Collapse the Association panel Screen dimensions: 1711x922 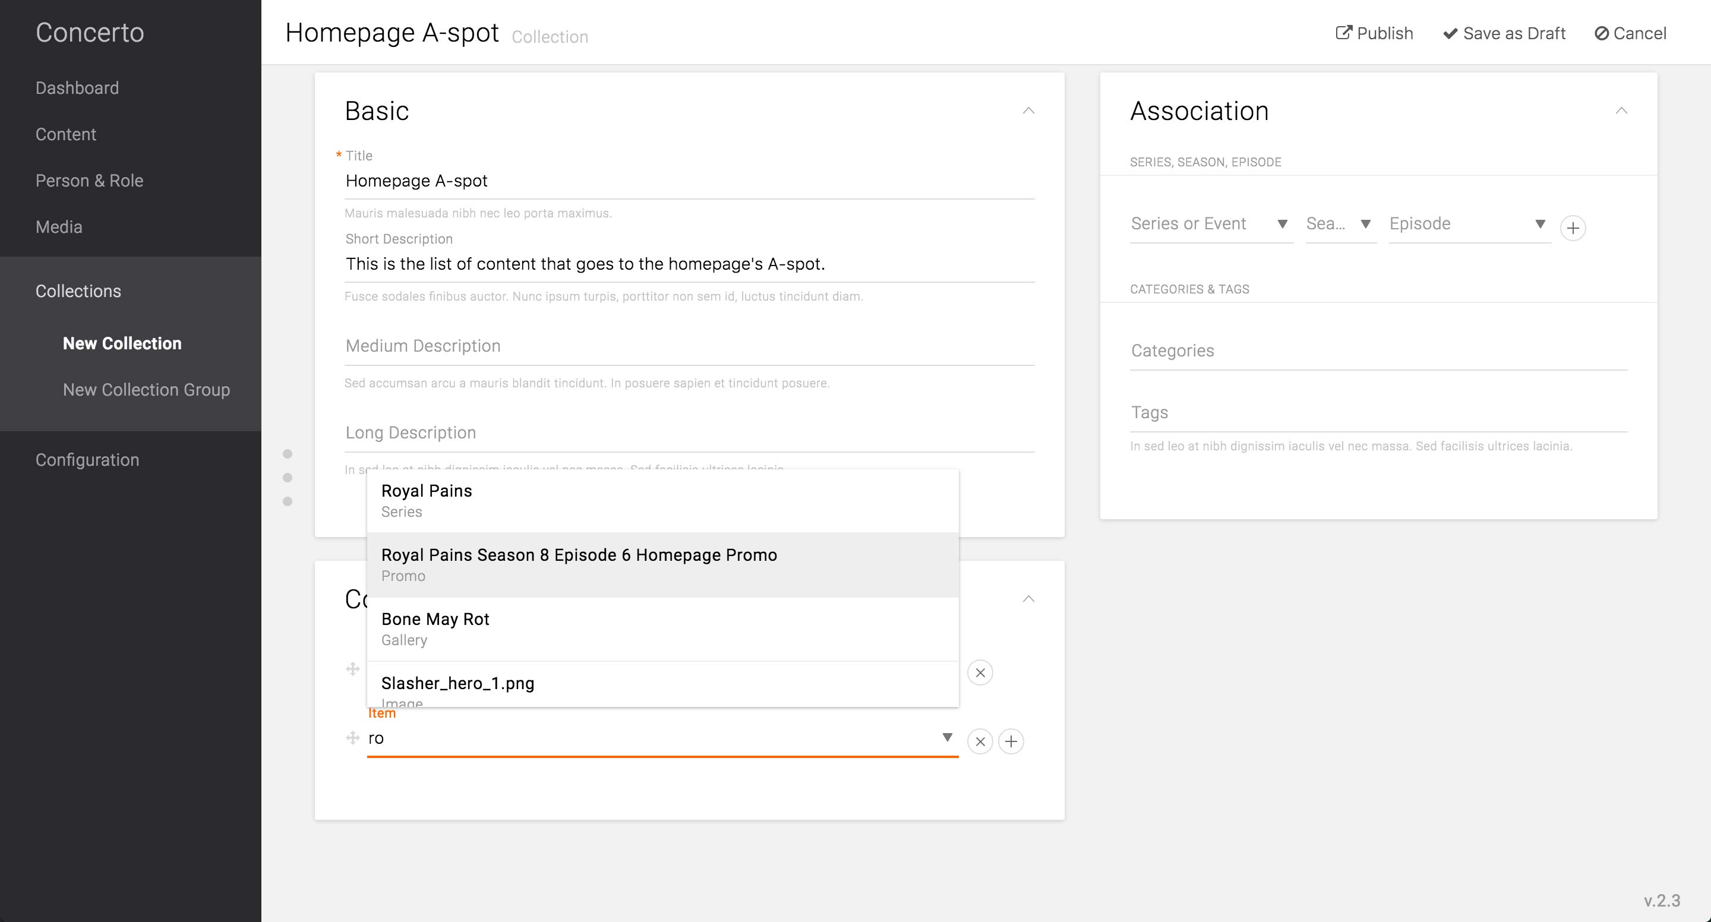point(1621,111)
